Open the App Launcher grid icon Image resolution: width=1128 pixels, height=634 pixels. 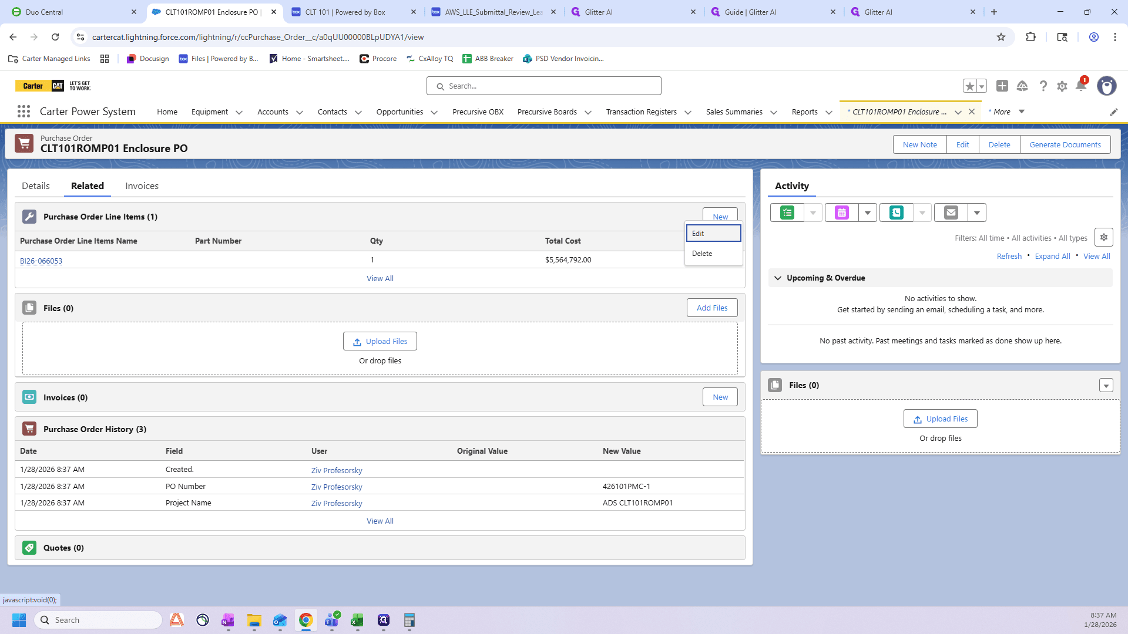pyautogui.click(x=23, y=112)
